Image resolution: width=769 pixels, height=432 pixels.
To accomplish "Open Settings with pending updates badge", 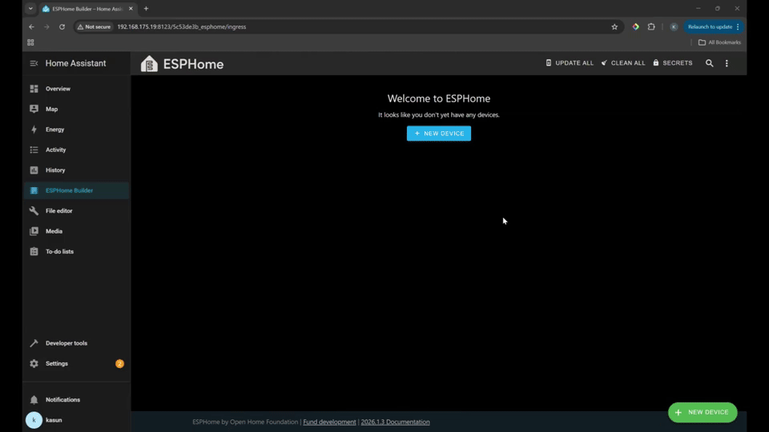I will coord(57,363).
